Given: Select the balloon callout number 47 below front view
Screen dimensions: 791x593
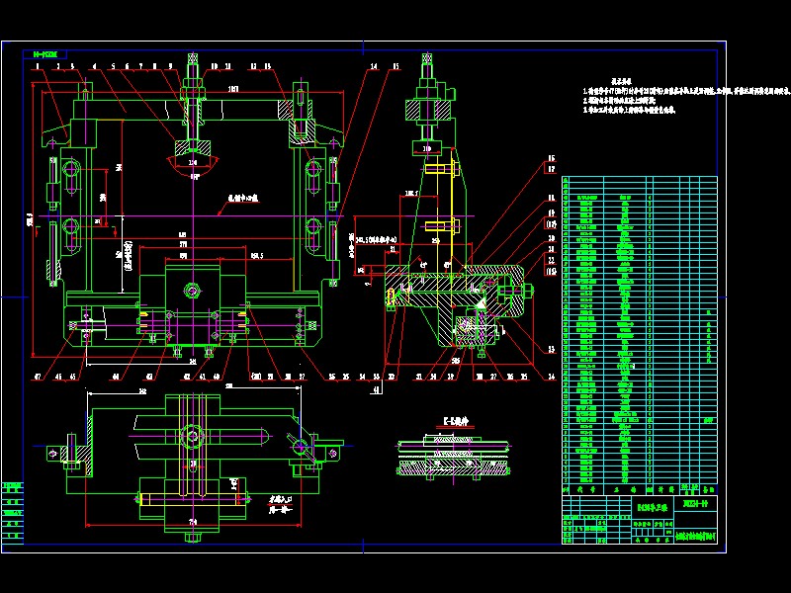Looking at the screenshot, I should click(x=38, y=377).
